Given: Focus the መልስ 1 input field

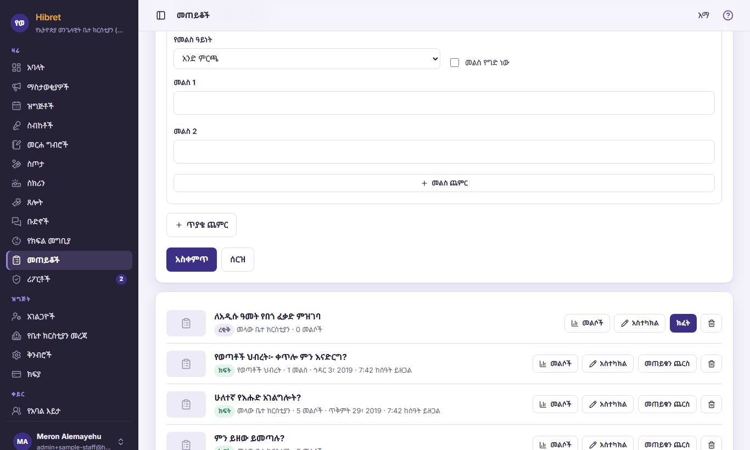Looking at the screenshot, I should pyautogui.click(x=444, y=103).
